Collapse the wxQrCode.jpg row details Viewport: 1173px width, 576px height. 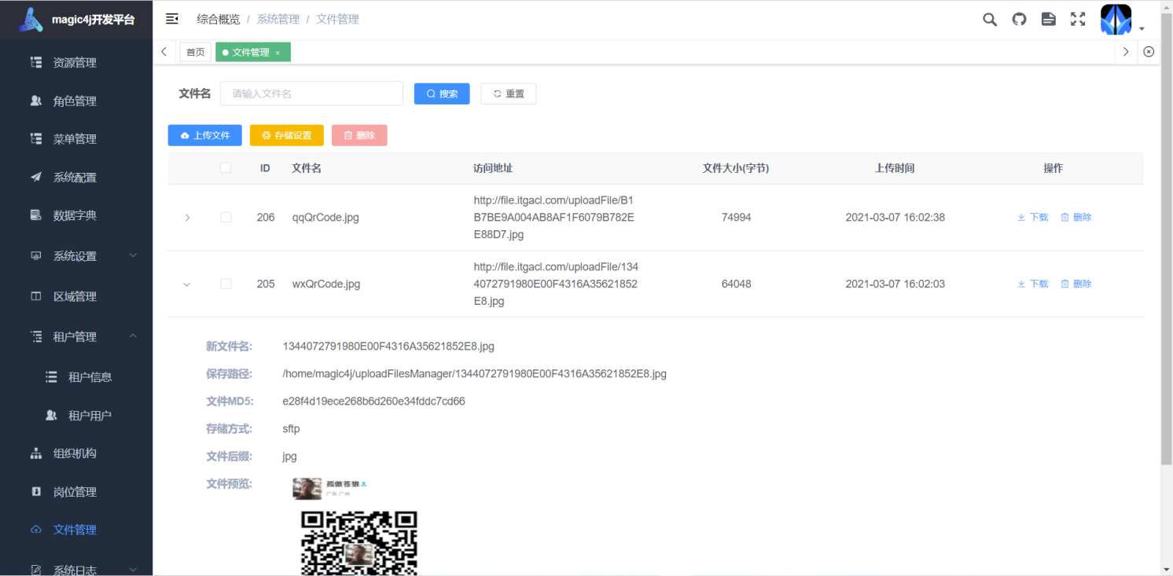[x=187, y=284]
